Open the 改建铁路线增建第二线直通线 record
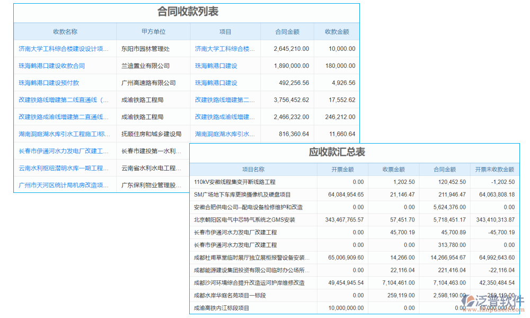The width and height of the screenshot is (530, 318). click(64, 100)
